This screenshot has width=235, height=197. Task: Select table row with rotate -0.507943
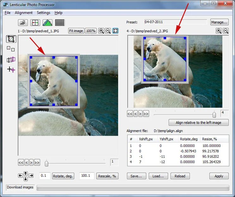click(x=178, y=151)
